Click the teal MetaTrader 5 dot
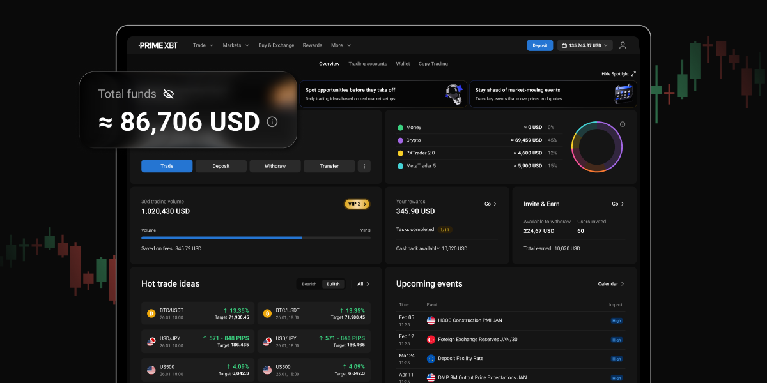This screenshot has height=383, width=767. [400, 166]
